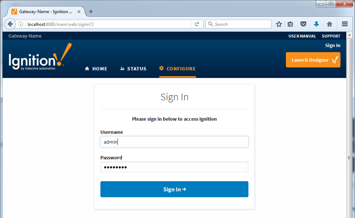Switch to the HOME navigation tab
This screenshot has height=218, width=355.
coord(96,69)
